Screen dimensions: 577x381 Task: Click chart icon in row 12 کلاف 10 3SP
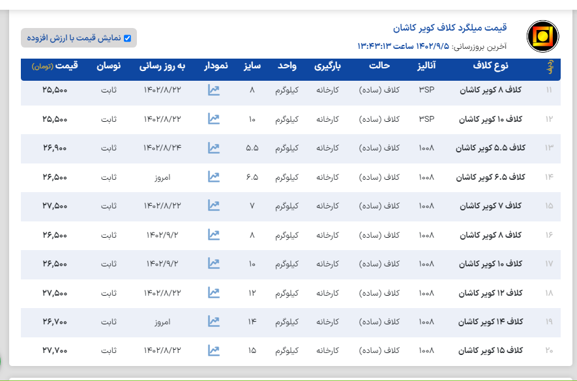tap(214, 119)
